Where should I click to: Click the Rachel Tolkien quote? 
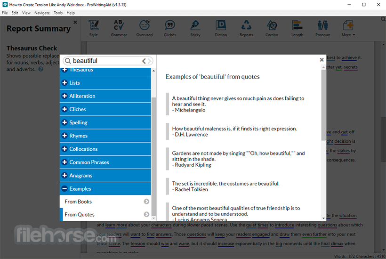point(226,186)
